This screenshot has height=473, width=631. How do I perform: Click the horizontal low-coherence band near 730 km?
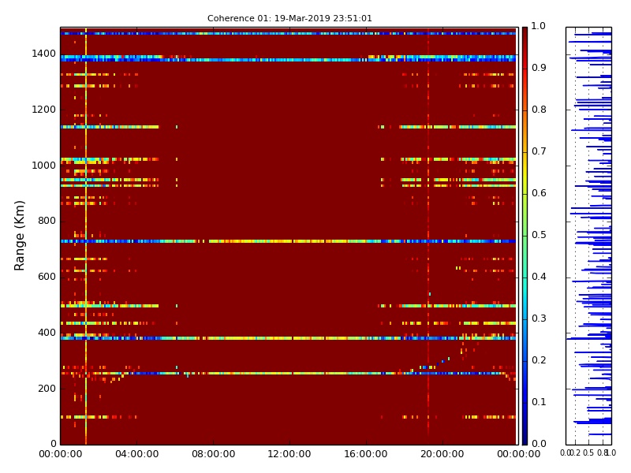coord(288,241)
